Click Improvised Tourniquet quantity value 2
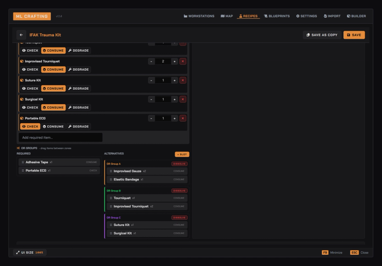This screenshot has width=382, height=266. coord(163,61)
